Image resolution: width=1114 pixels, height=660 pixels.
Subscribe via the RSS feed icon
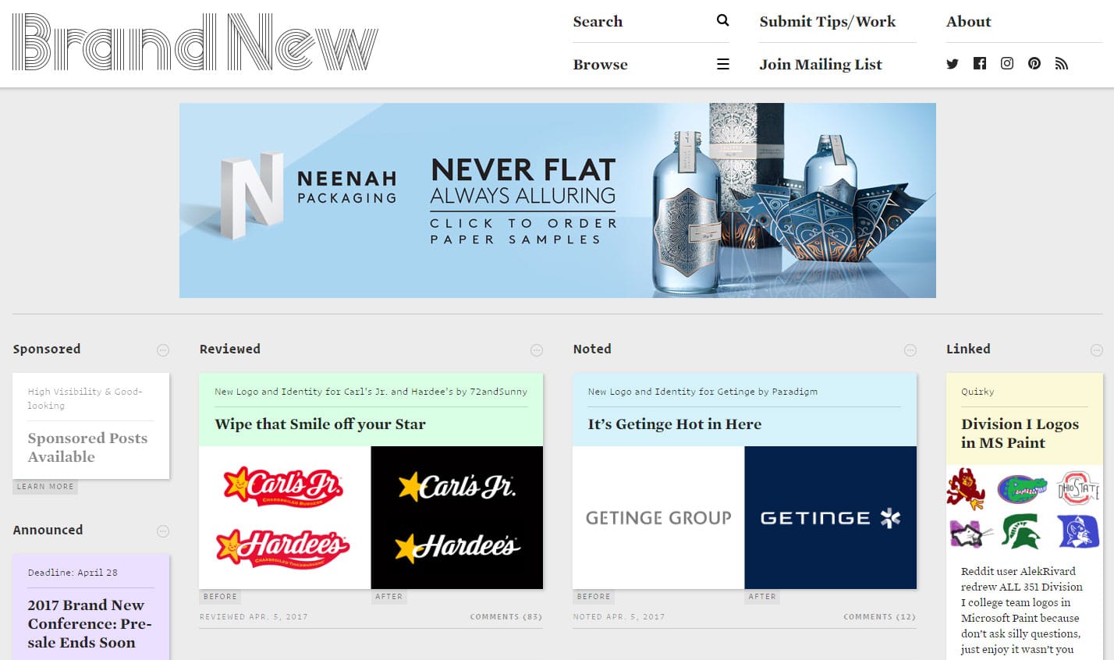pos(1062,64)
